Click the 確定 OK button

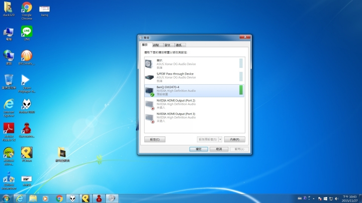199,149
